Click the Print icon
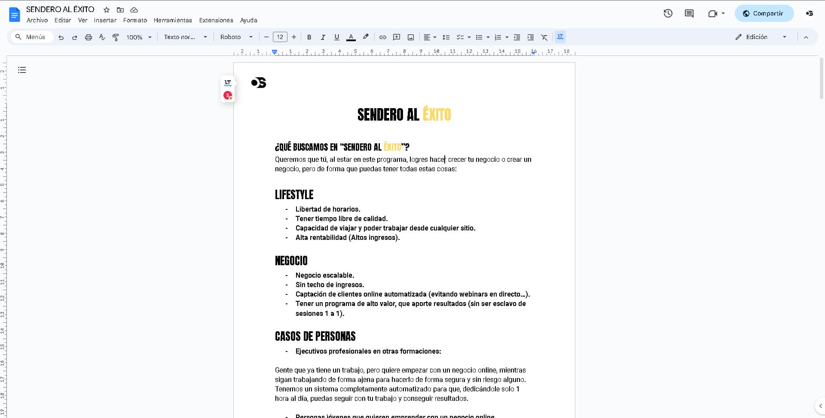 [89, 37]
